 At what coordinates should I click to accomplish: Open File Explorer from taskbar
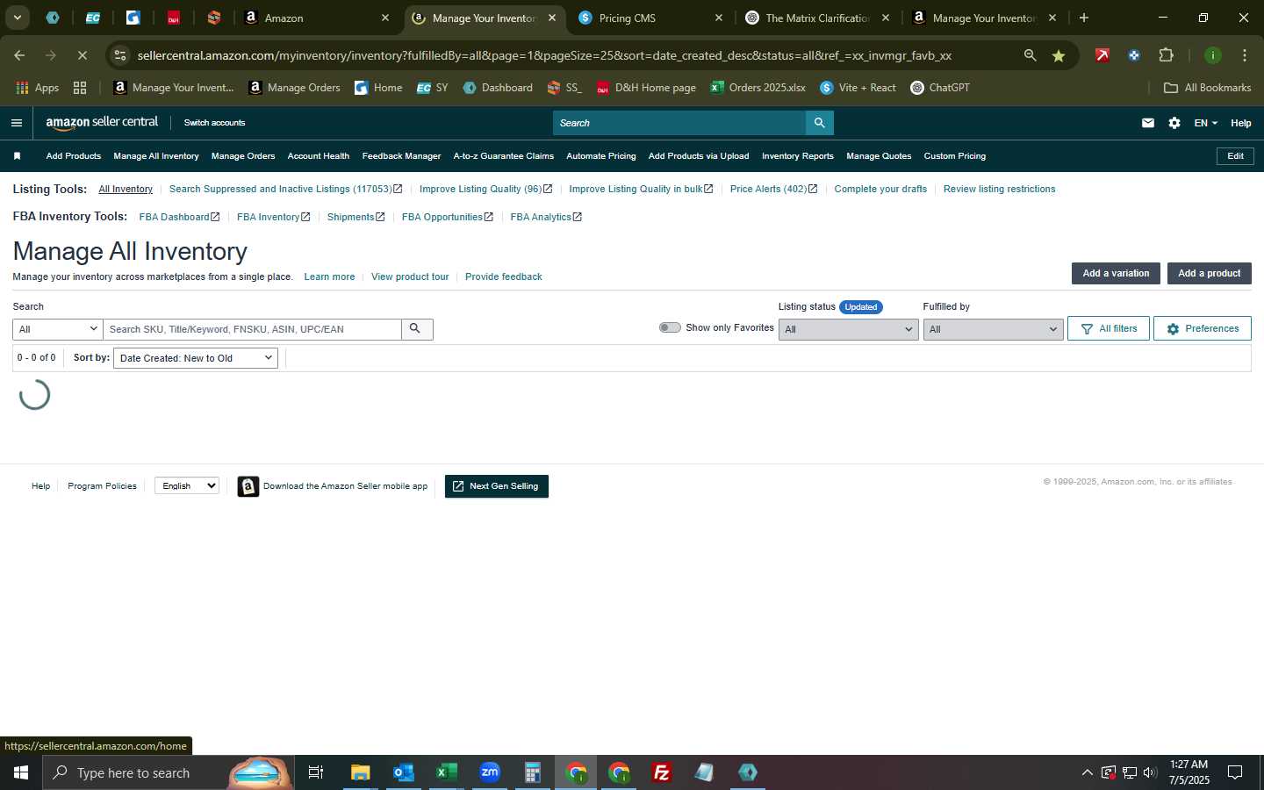360,772
